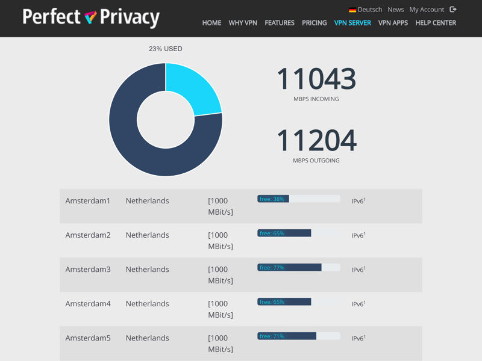482x361 pixels.
Task: Click the IPv6 footnote in Amsterdam4 row
Action: pos(358,304)
